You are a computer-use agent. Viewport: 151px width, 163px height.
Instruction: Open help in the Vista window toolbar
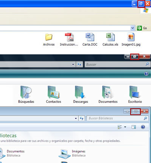point(146,74)
